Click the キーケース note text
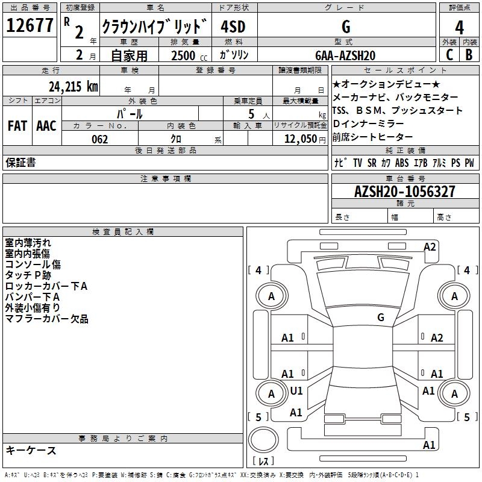Viewport: 482px width, 482px height. tap(31, 451)
